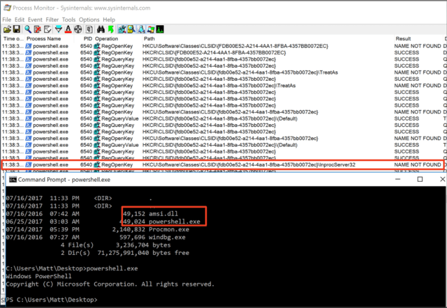Toggle Show Profiling Events icon
447x308 pixels.
[x=159, y=29]
